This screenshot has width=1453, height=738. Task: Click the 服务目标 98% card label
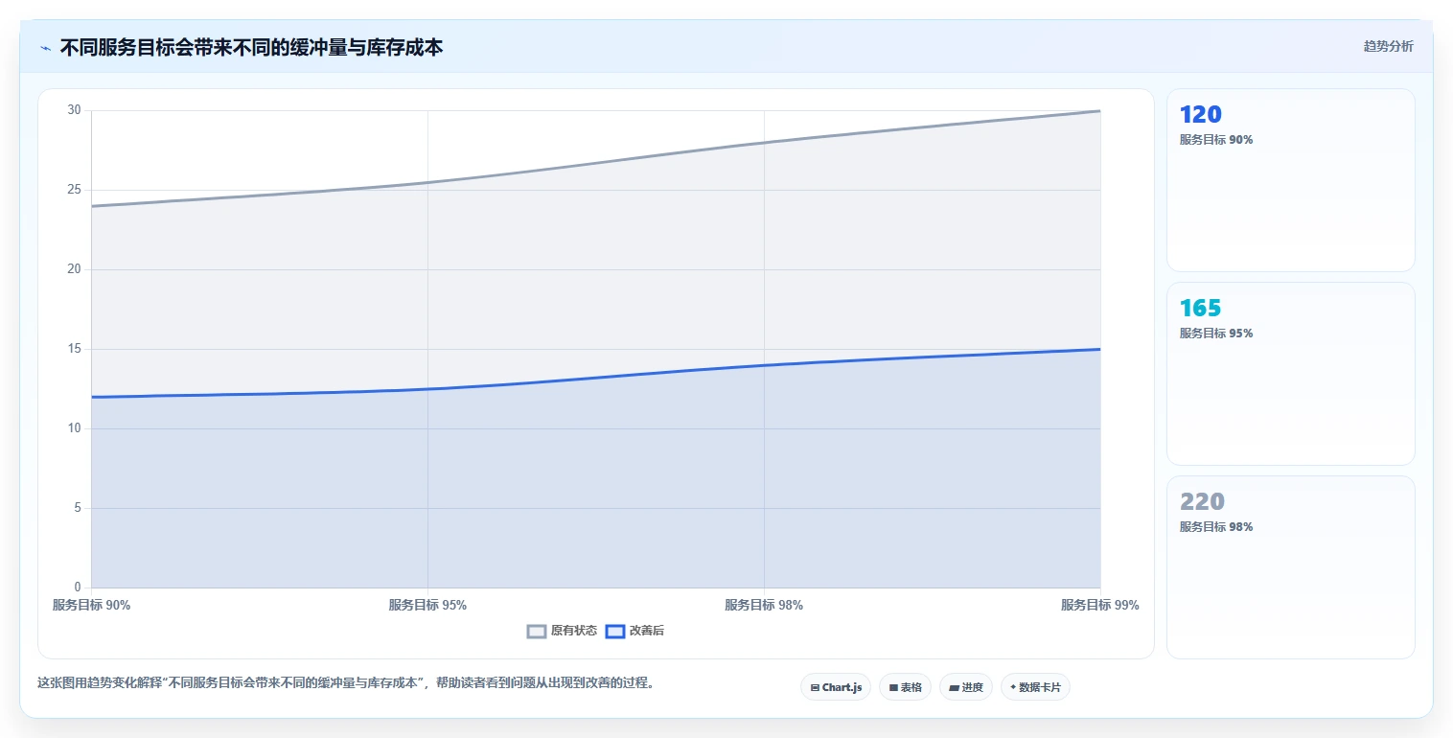click(x=1216, y=527)
